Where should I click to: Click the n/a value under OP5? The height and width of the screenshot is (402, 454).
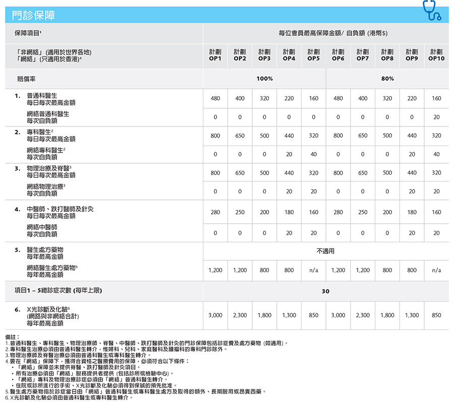pyautogui.click(x=313, y=271)
